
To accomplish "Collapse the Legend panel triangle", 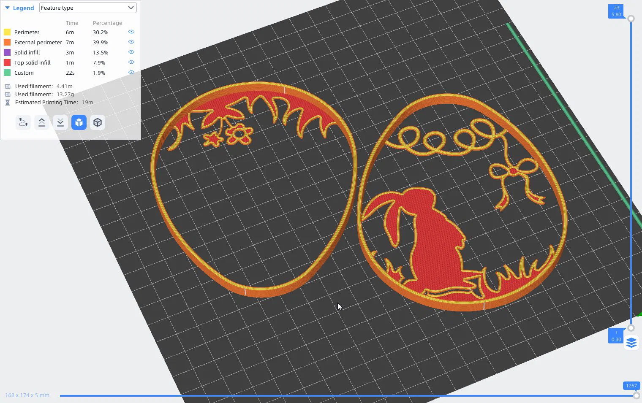I will pyautogui.click(x=7, y=8).
